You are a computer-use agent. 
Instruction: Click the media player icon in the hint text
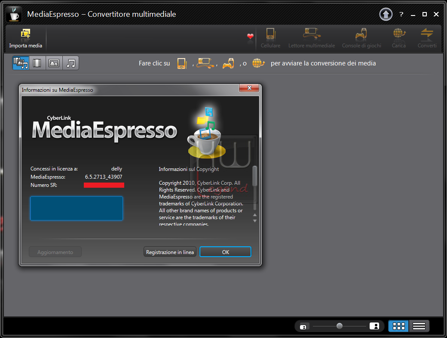coord(205,63)
